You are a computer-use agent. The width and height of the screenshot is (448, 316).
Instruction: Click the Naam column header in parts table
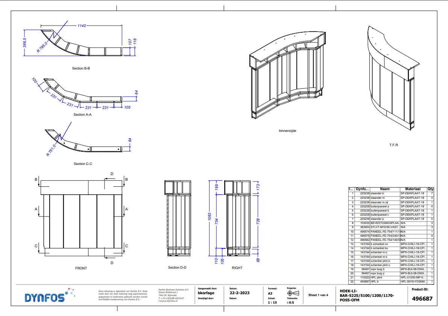(x=385, y=189)
